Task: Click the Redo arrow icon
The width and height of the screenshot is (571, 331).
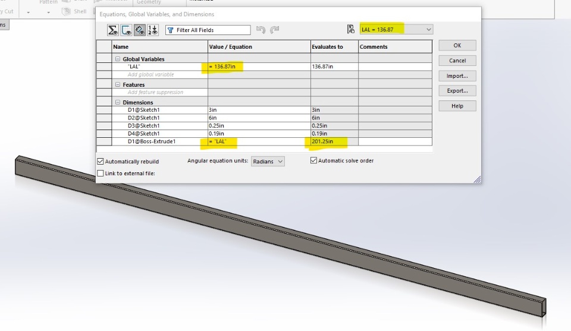Action: coord(275,30)
